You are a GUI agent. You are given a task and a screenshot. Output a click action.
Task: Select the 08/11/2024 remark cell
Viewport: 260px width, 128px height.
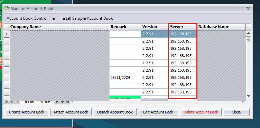[x=125, y=77]
